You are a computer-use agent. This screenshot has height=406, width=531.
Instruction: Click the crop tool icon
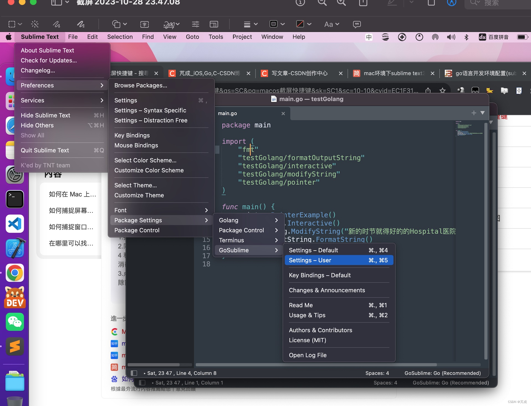click(214, 24)
